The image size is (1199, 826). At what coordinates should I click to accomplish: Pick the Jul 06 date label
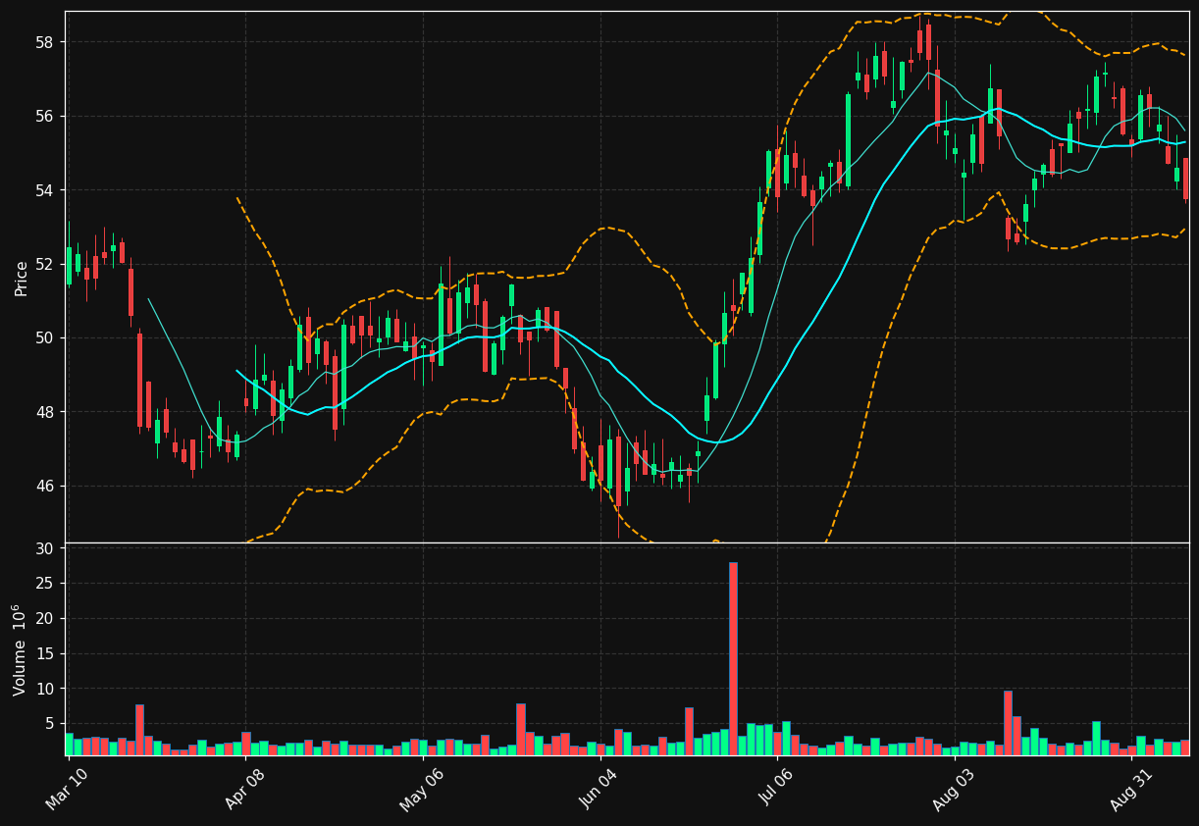[776, 790]
